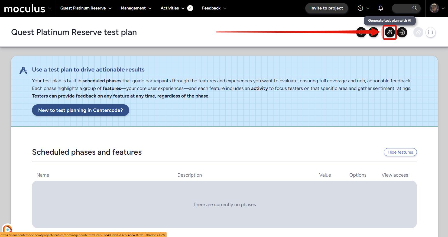Click the help question mark icon
Viewport: 448px width, 237px height.
point(360,8)
